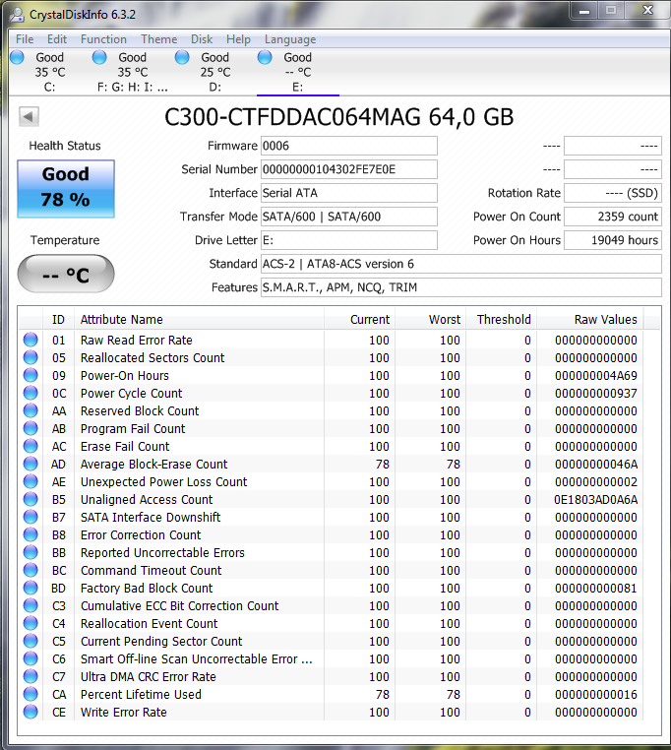This screenshot has width=671, height=750.
Task: Select the C: drive status indicator
Action: point(17,57)
